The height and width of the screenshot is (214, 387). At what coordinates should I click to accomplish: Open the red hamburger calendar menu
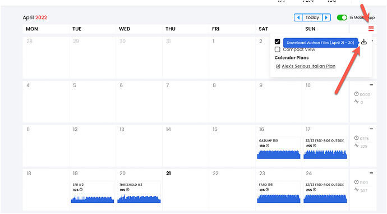coord(371,29)
